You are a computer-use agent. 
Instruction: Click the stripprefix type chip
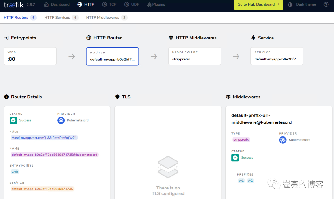click(241, 140)
